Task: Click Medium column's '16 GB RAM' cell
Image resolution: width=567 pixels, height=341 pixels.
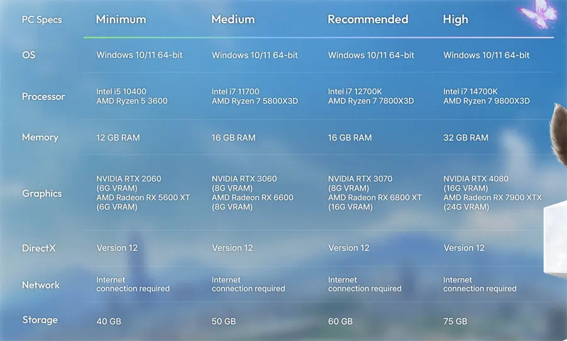Action: tap(234, 138)
